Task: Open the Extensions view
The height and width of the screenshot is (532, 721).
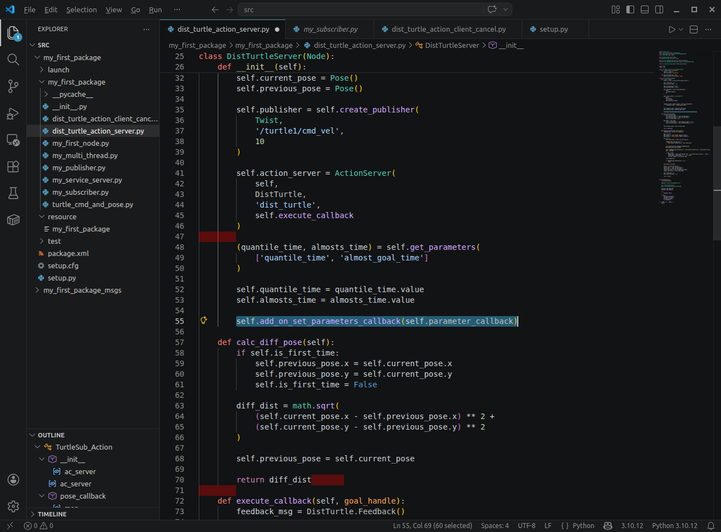Action: [x=13, y=166]
